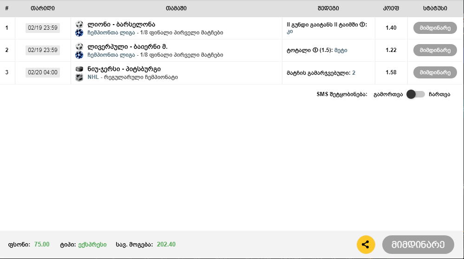Click the კი outcome in row 1

[290, 32]
